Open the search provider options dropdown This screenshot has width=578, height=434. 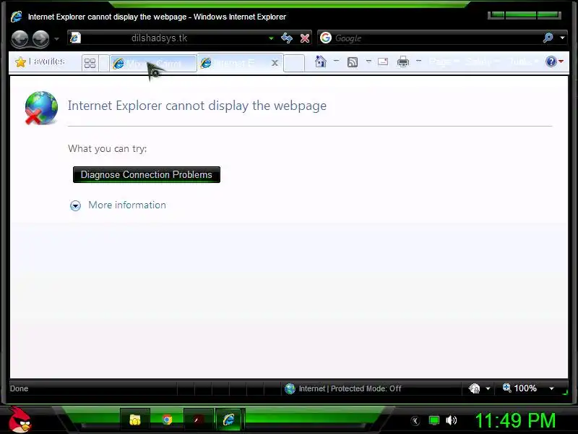(563, 38)
